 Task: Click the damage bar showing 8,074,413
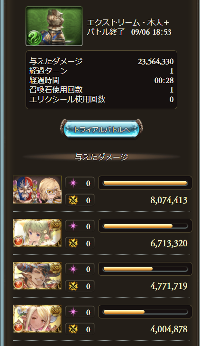145,183
